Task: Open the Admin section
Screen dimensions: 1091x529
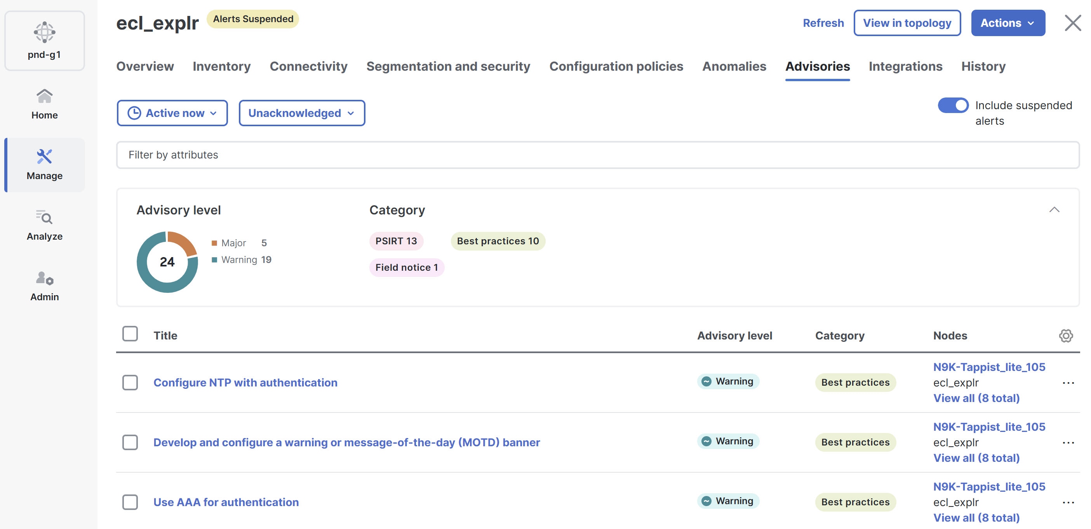Action: 44,286
